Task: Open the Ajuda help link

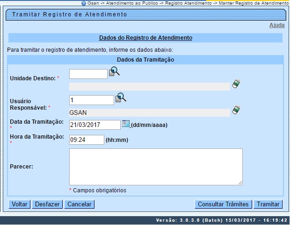Action: tap(276, 25)
